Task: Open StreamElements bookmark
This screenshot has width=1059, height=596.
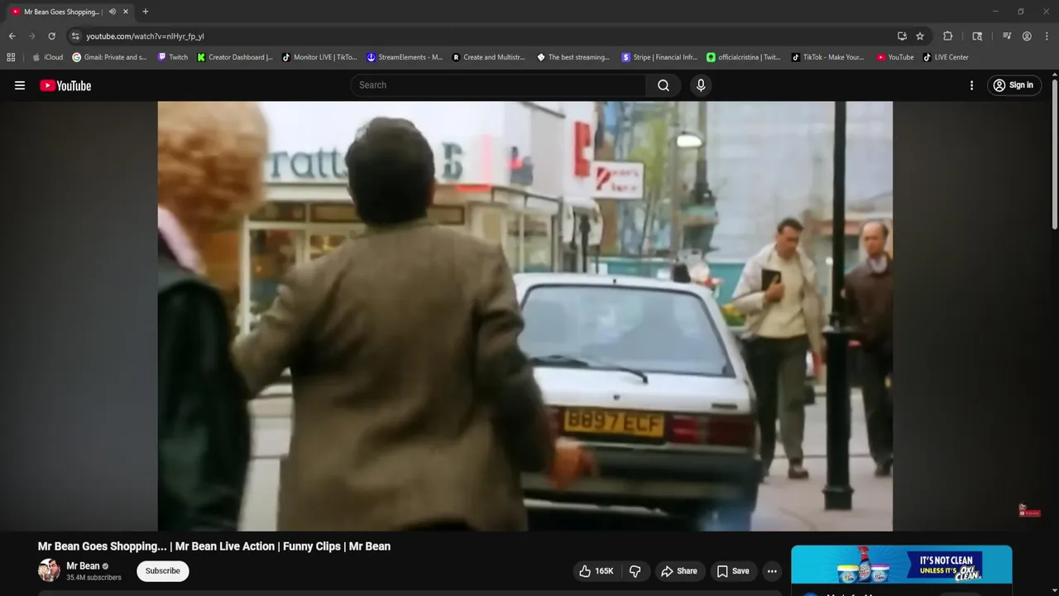Action: [405, 57]
